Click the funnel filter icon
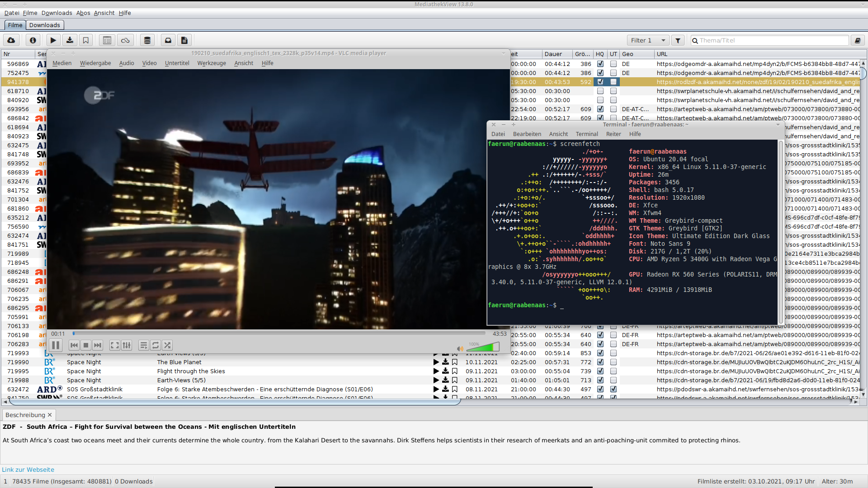 coord(678,41)
